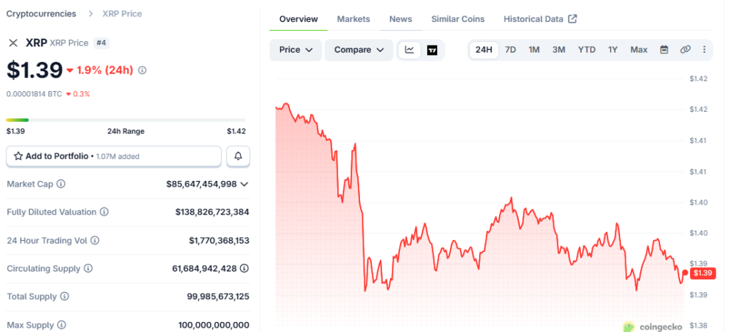Viewport: 730px width, 332px height.
Task: Click the 24h Range progress bar
Action: [125, 120]
